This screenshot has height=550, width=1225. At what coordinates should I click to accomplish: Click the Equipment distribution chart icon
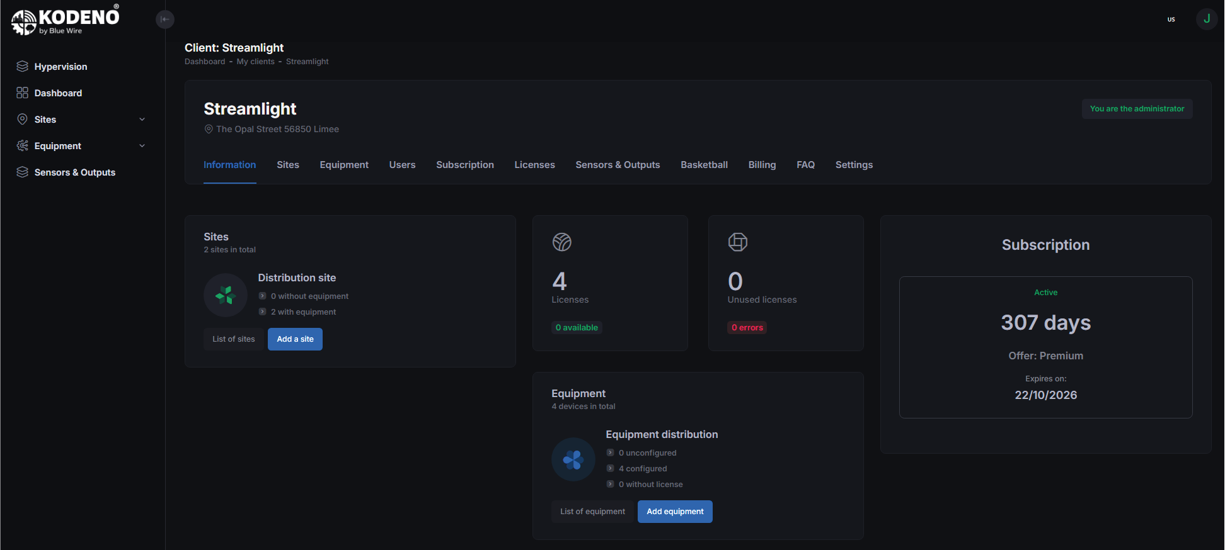573,459
